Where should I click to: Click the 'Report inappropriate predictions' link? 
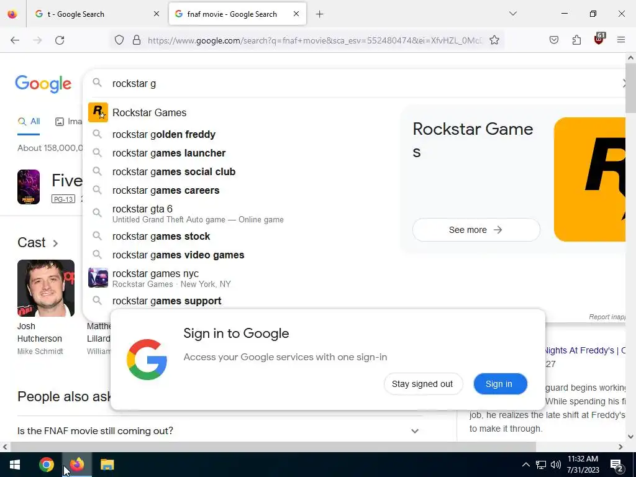(607, 317)
